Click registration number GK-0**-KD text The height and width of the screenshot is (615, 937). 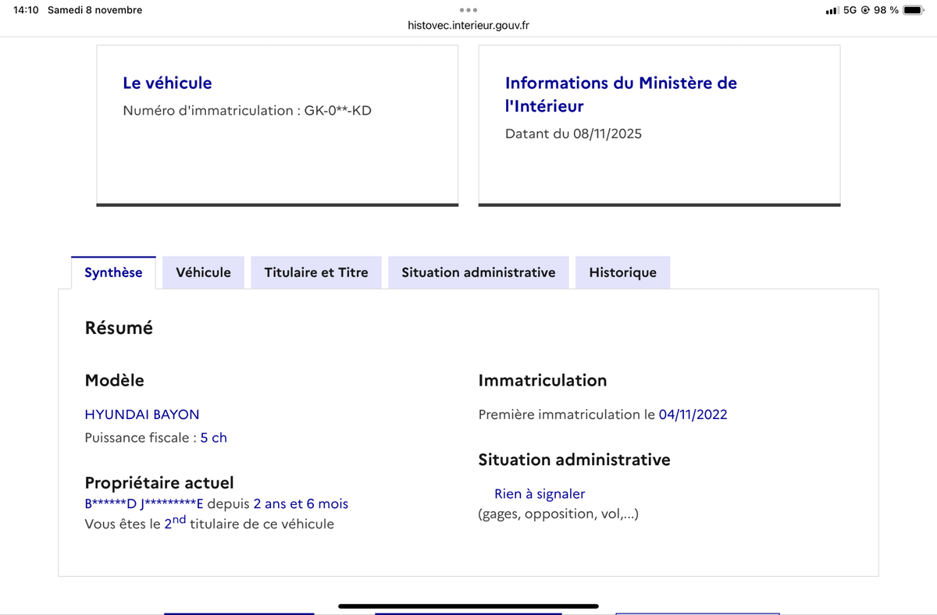click(337, 111)
